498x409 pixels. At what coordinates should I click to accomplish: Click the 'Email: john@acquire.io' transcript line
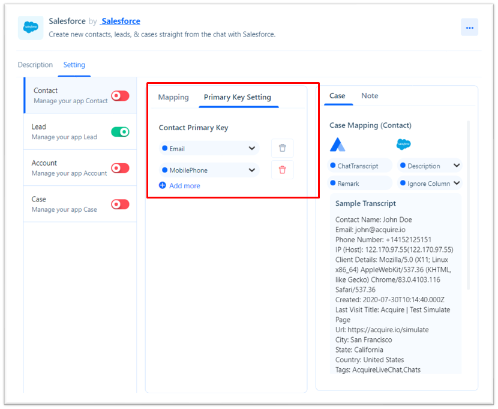[370, 230]
